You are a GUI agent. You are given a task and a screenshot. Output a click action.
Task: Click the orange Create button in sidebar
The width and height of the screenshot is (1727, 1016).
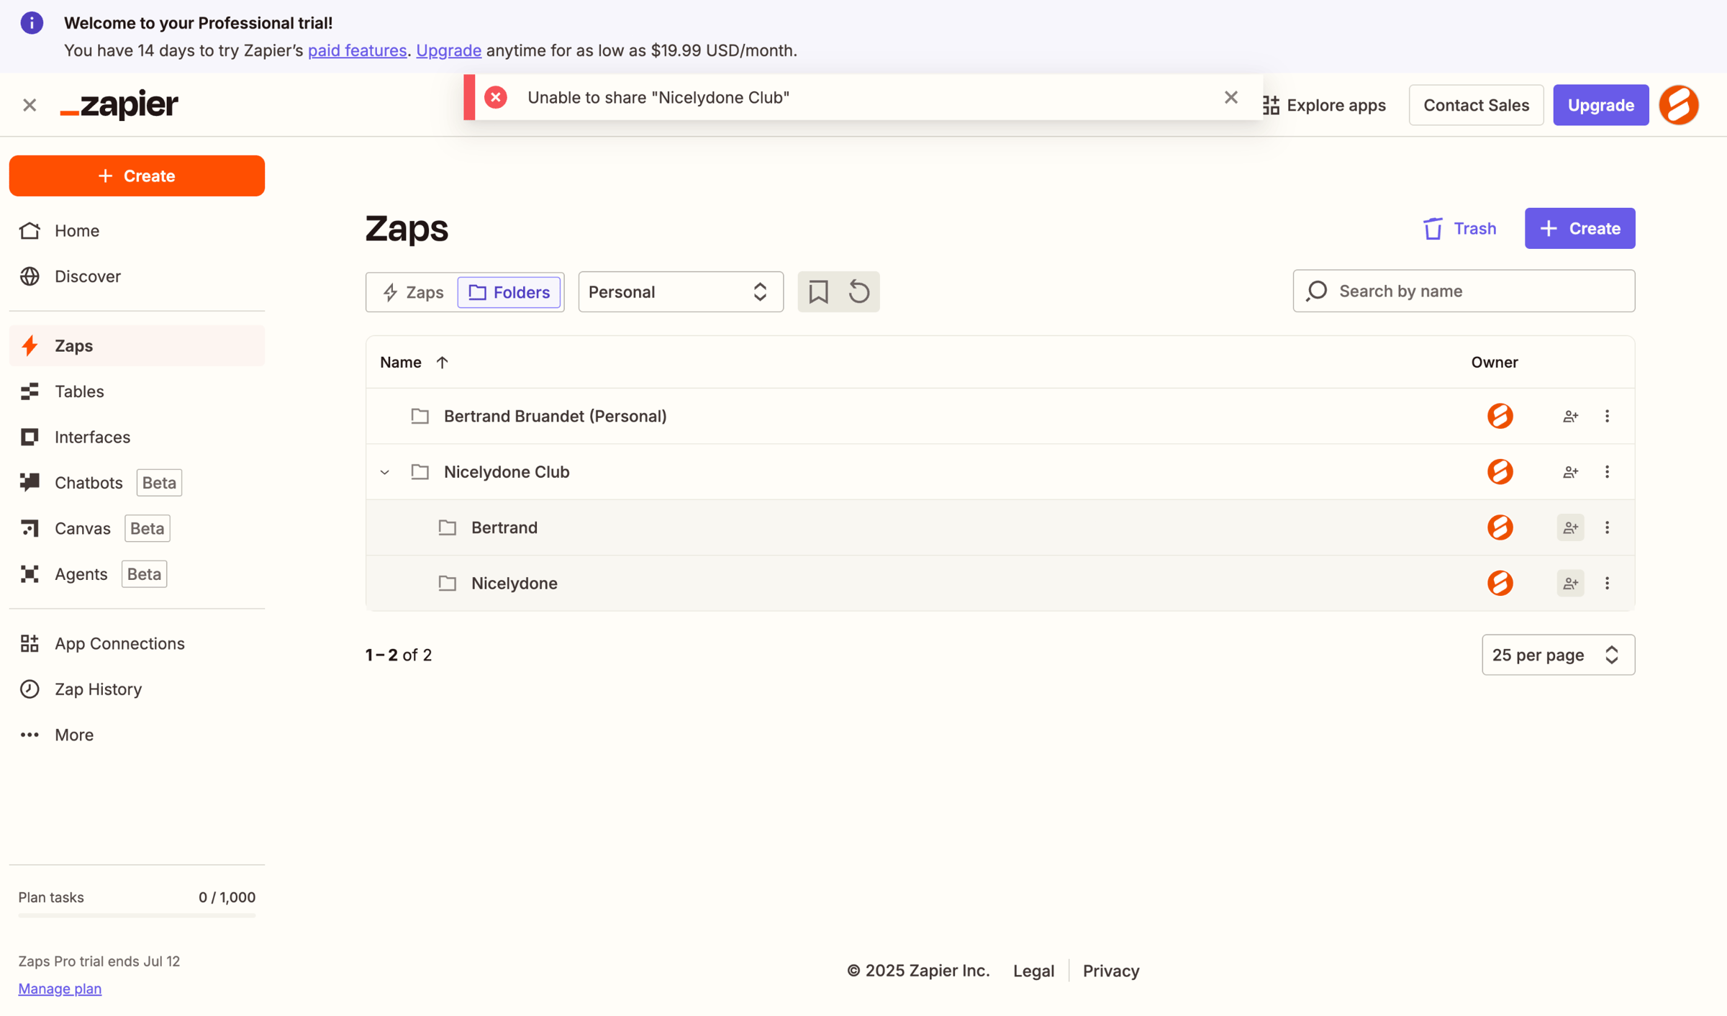coord(137,176)
